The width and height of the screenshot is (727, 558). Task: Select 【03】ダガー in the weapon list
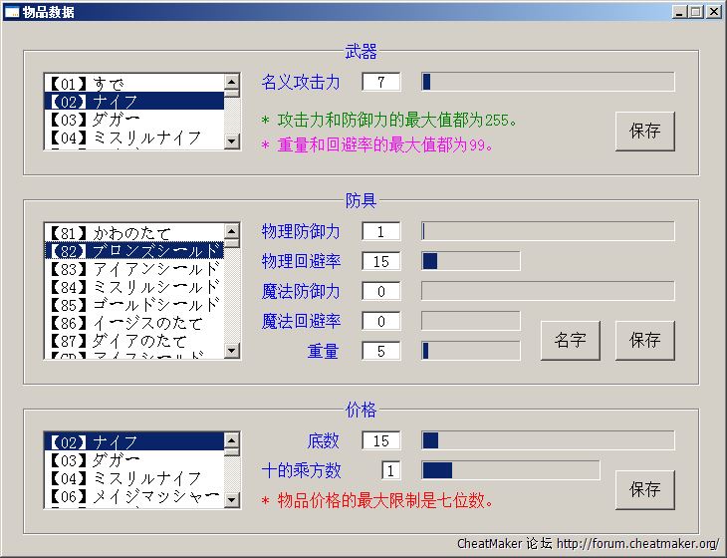(133, 120)
